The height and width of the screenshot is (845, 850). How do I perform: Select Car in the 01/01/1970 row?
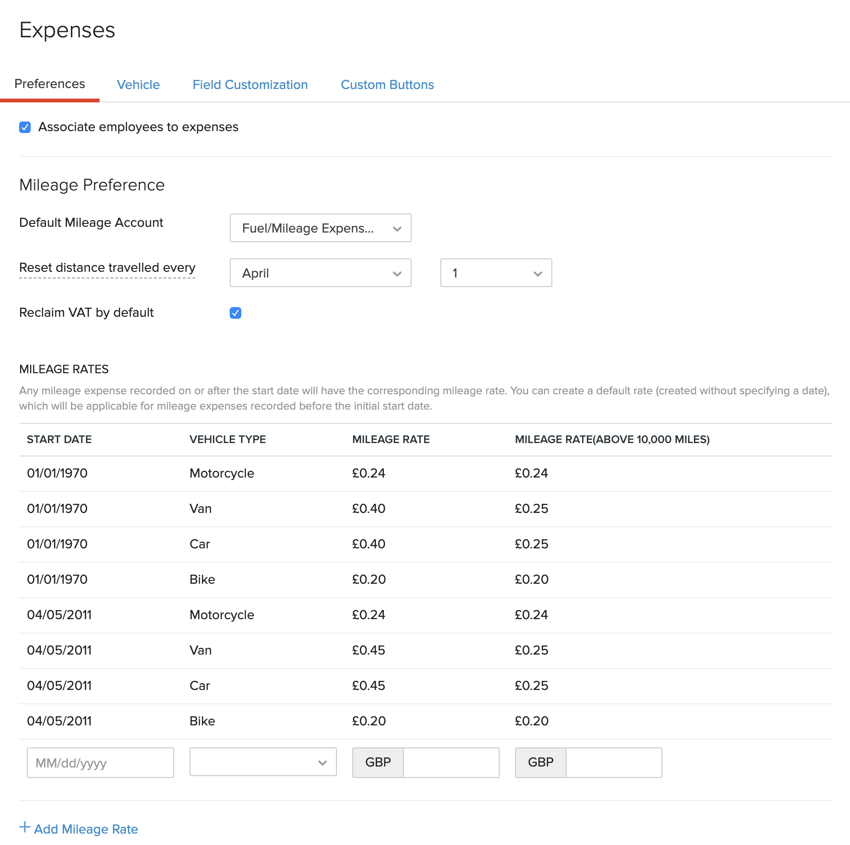200,544
